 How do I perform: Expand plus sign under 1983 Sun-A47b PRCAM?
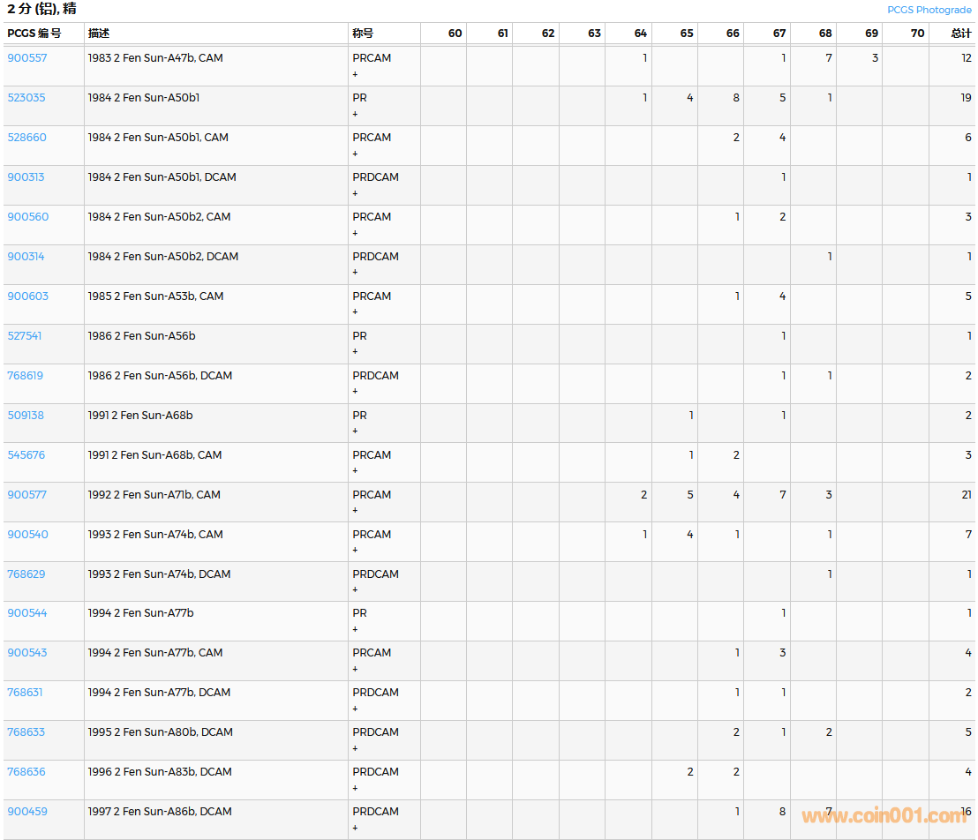point(356,74)
